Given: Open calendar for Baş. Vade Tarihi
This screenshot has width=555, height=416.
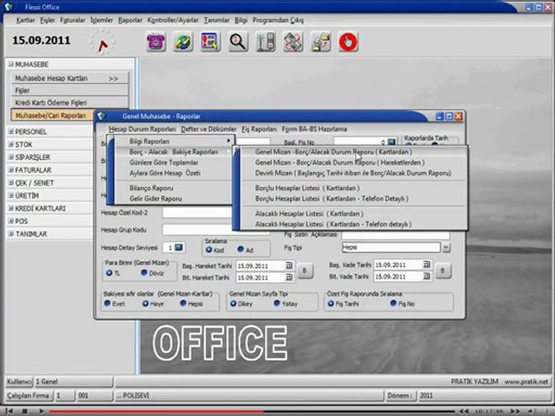Looking at the screenshot, I should 427,265.
